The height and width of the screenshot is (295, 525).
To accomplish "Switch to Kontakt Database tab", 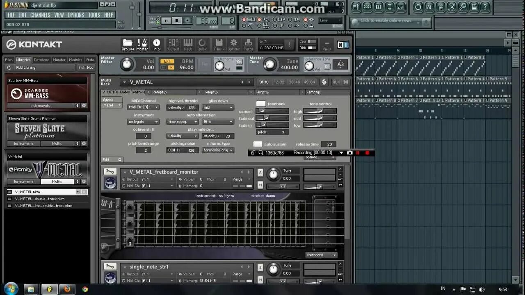I will click(x=41, y=60).
